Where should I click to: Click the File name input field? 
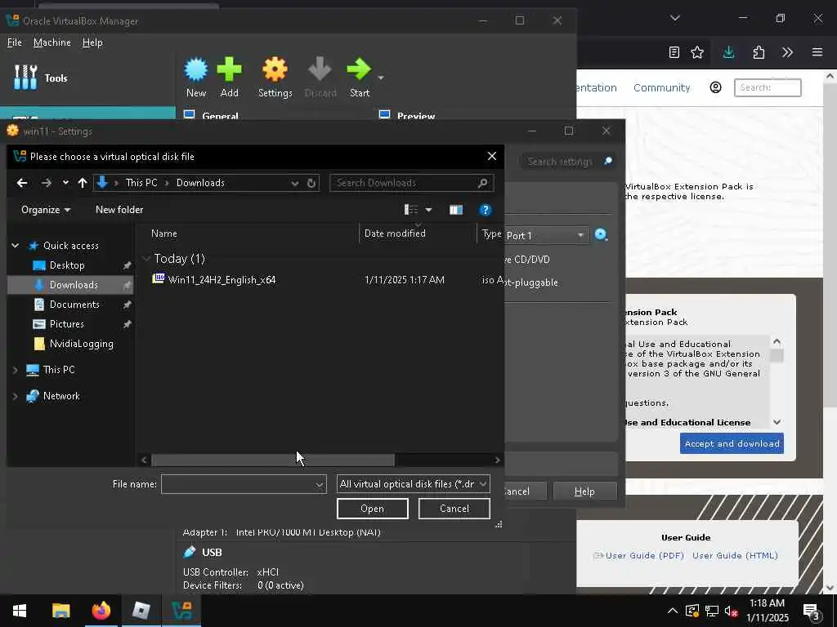pos(244,484)
